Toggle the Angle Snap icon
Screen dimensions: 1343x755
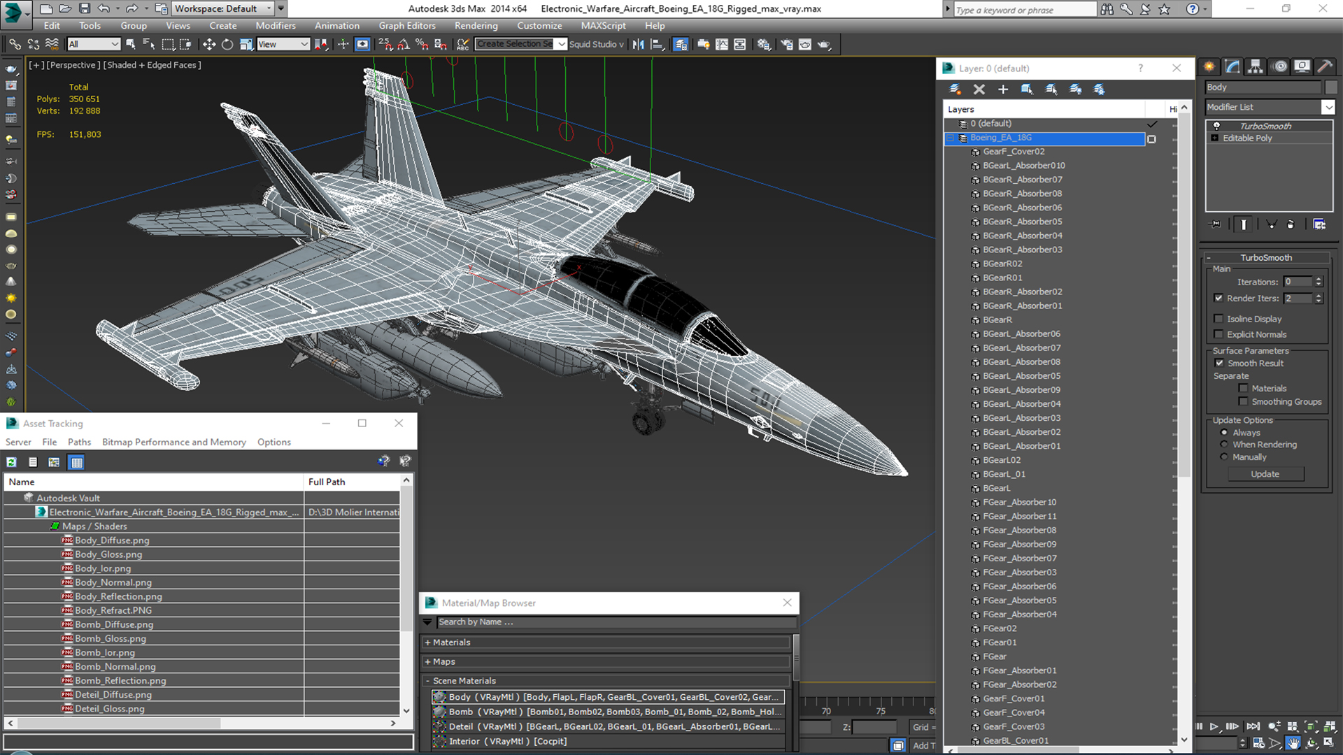click(404, 44)
